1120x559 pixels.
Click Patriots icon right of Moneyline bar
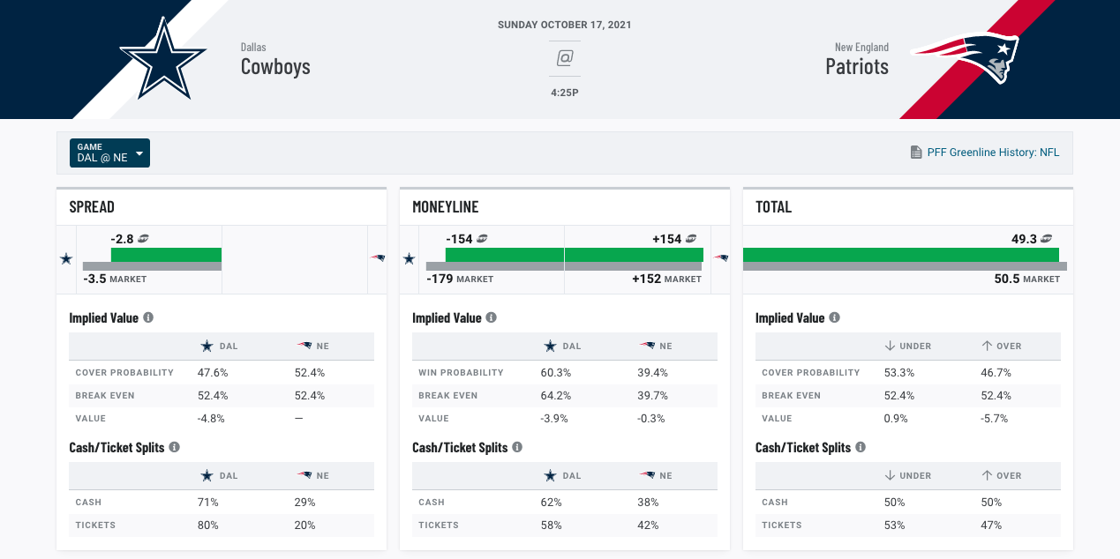[721, 258]
